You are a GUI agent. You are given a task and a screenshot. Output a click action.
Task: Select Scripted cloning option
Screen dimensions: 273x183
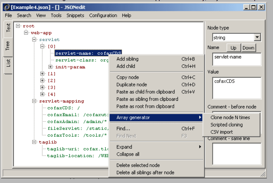point(226,125)
